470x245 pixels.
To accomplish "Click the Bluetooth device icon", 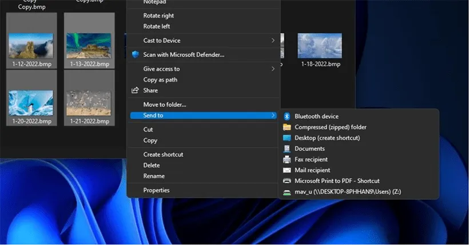I will coord(287,117).
